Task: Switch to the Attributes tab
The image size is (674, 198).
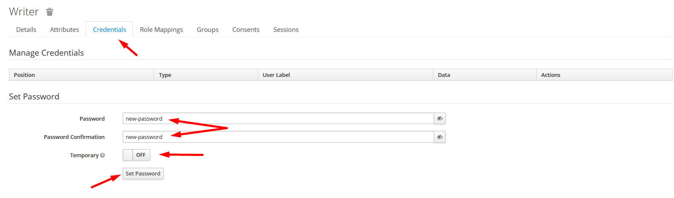Action: (x=64, y=30)
